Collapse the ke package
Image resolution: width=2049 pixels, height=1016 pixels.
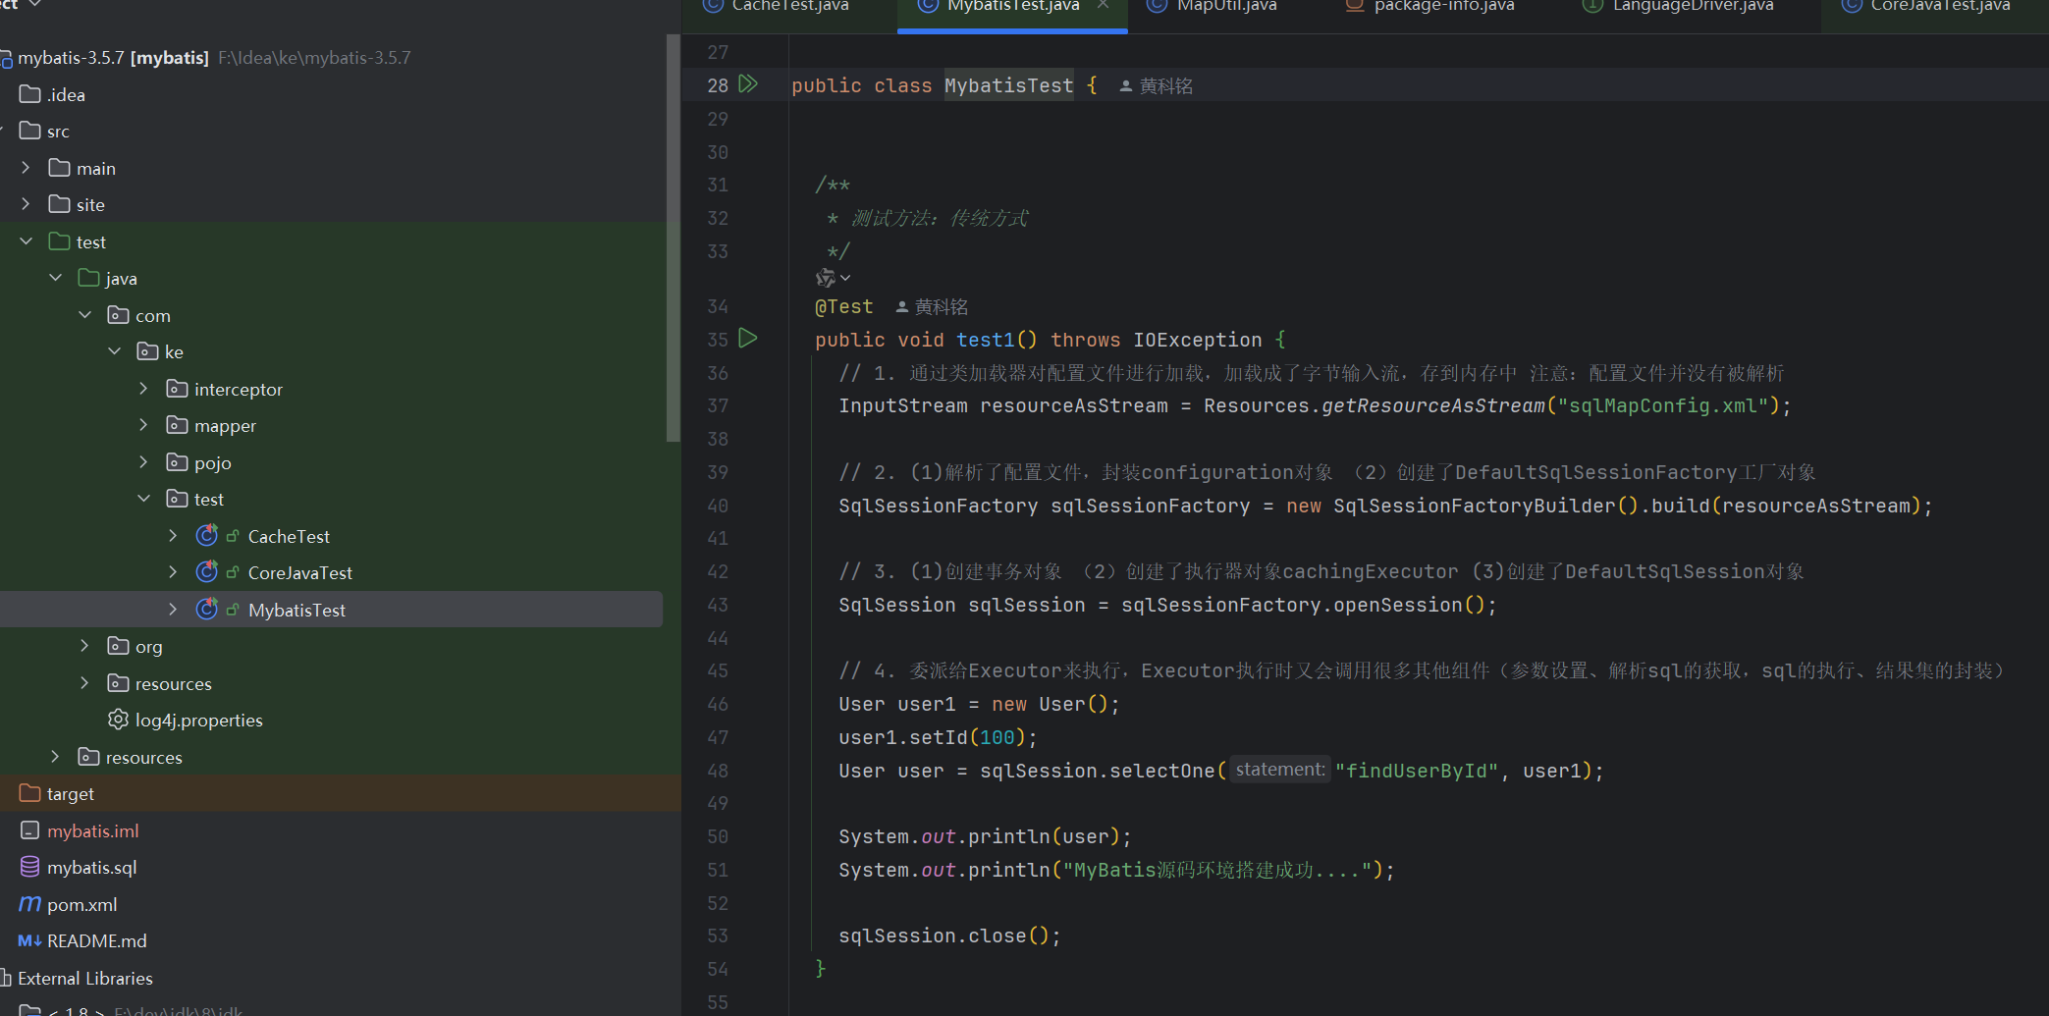pos(115,351)
